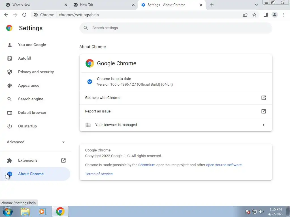Click the open-in-new icon on Report an issue
Screen dimensions: 290x217
point(264,111)
